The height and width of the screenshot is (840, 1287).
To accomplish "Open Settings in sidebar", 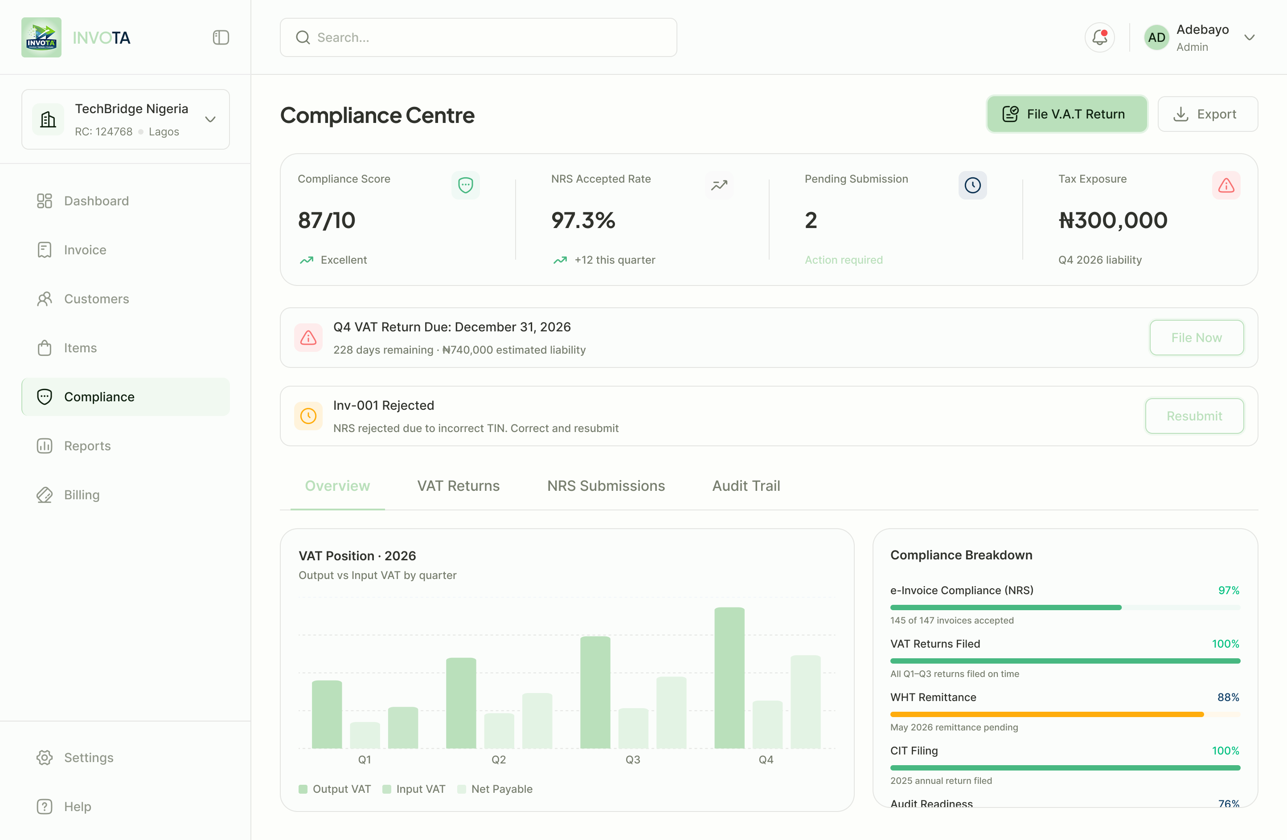I will tap(126, 757).
